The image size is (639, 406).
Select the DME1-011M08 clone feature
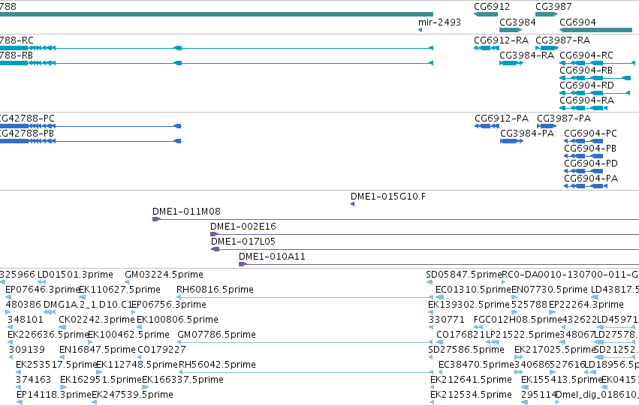pos(186,212)
